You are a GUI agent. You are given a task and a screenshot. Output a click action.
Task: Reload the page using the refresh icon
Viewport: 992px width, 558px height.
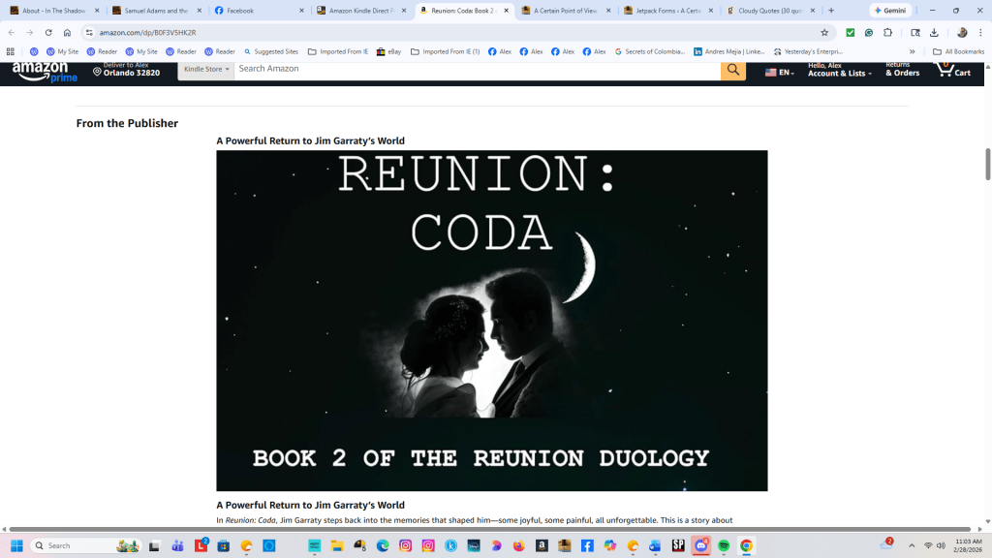(x=48, y=32)
